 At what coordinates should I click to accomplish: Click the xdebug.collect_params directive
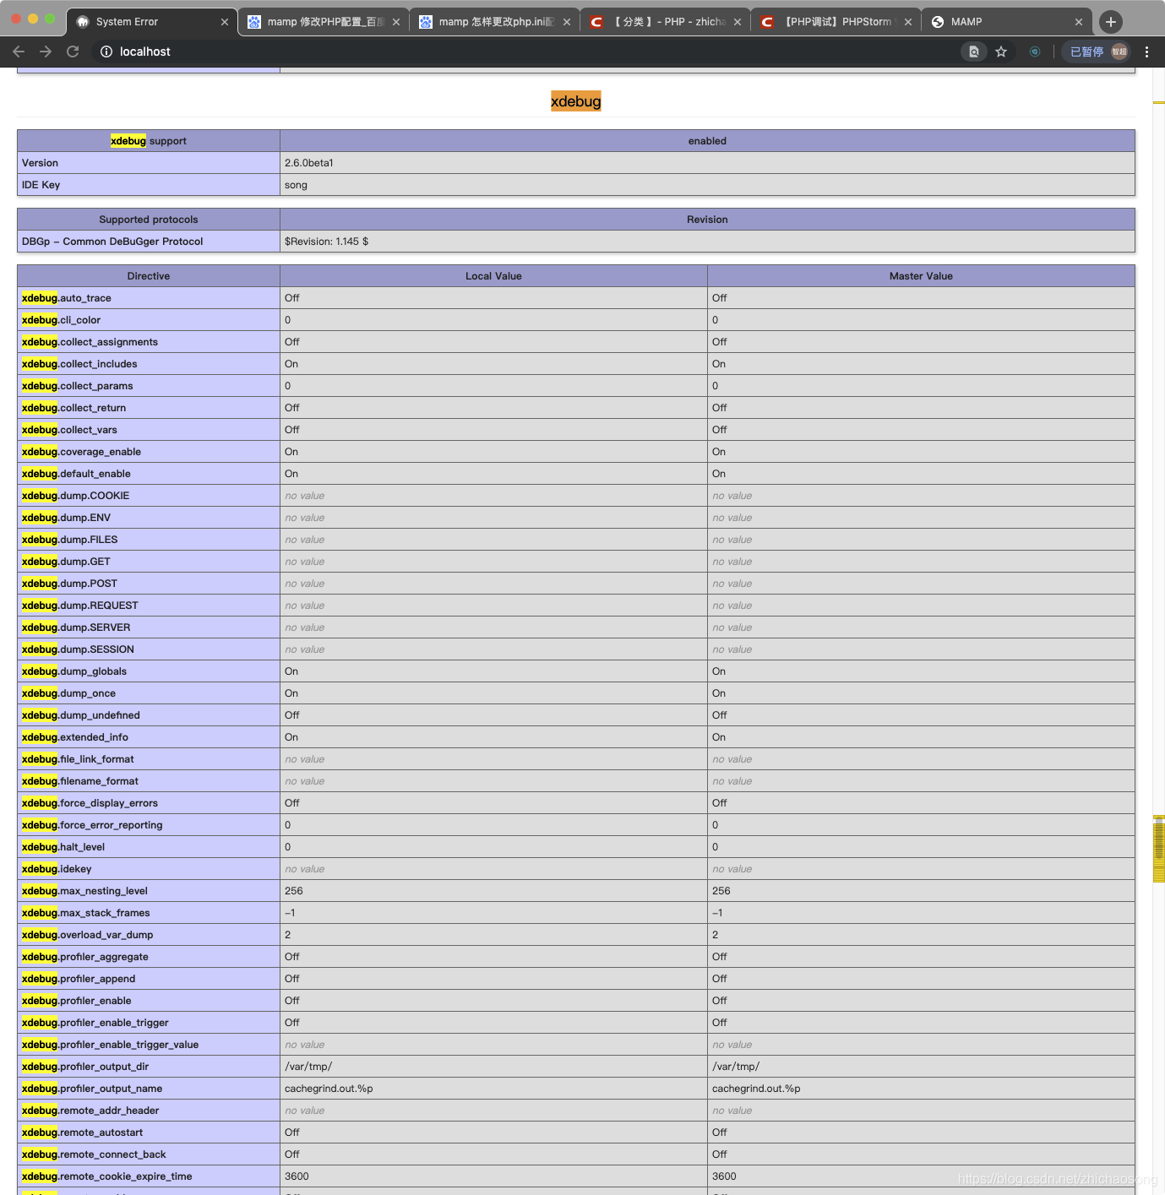pyautogui.click(x=78, y=386)
